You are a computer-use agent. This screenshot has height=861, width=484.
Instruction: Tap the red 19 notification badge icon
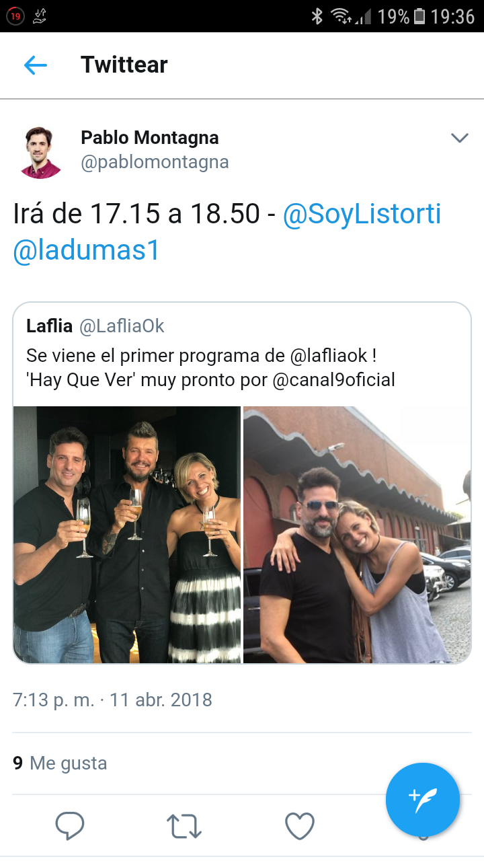pyautogui.click(x=15, y=16)
